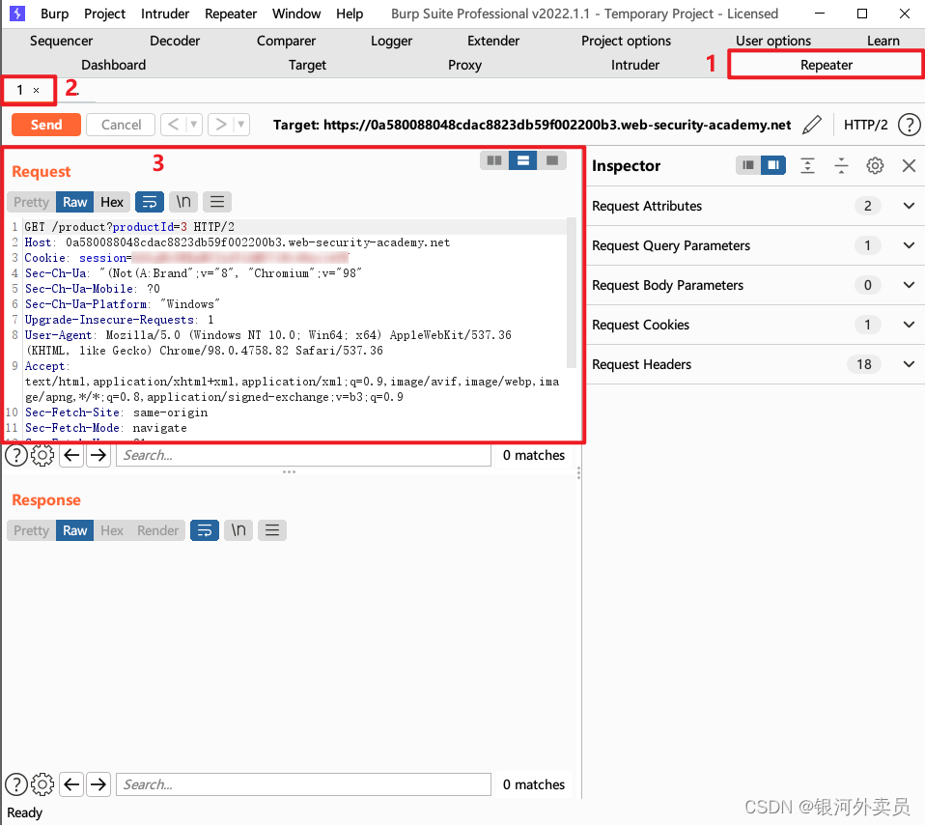
Task: Edit target with the pencil icon
Action: click(x=812, y=125)
